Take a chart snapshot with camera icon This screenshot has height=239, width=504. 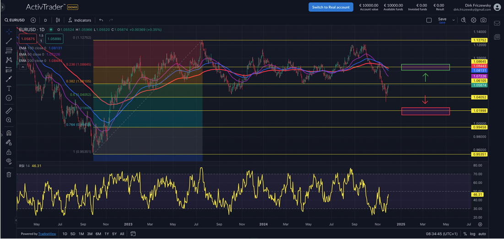click(x=483, y=20)
